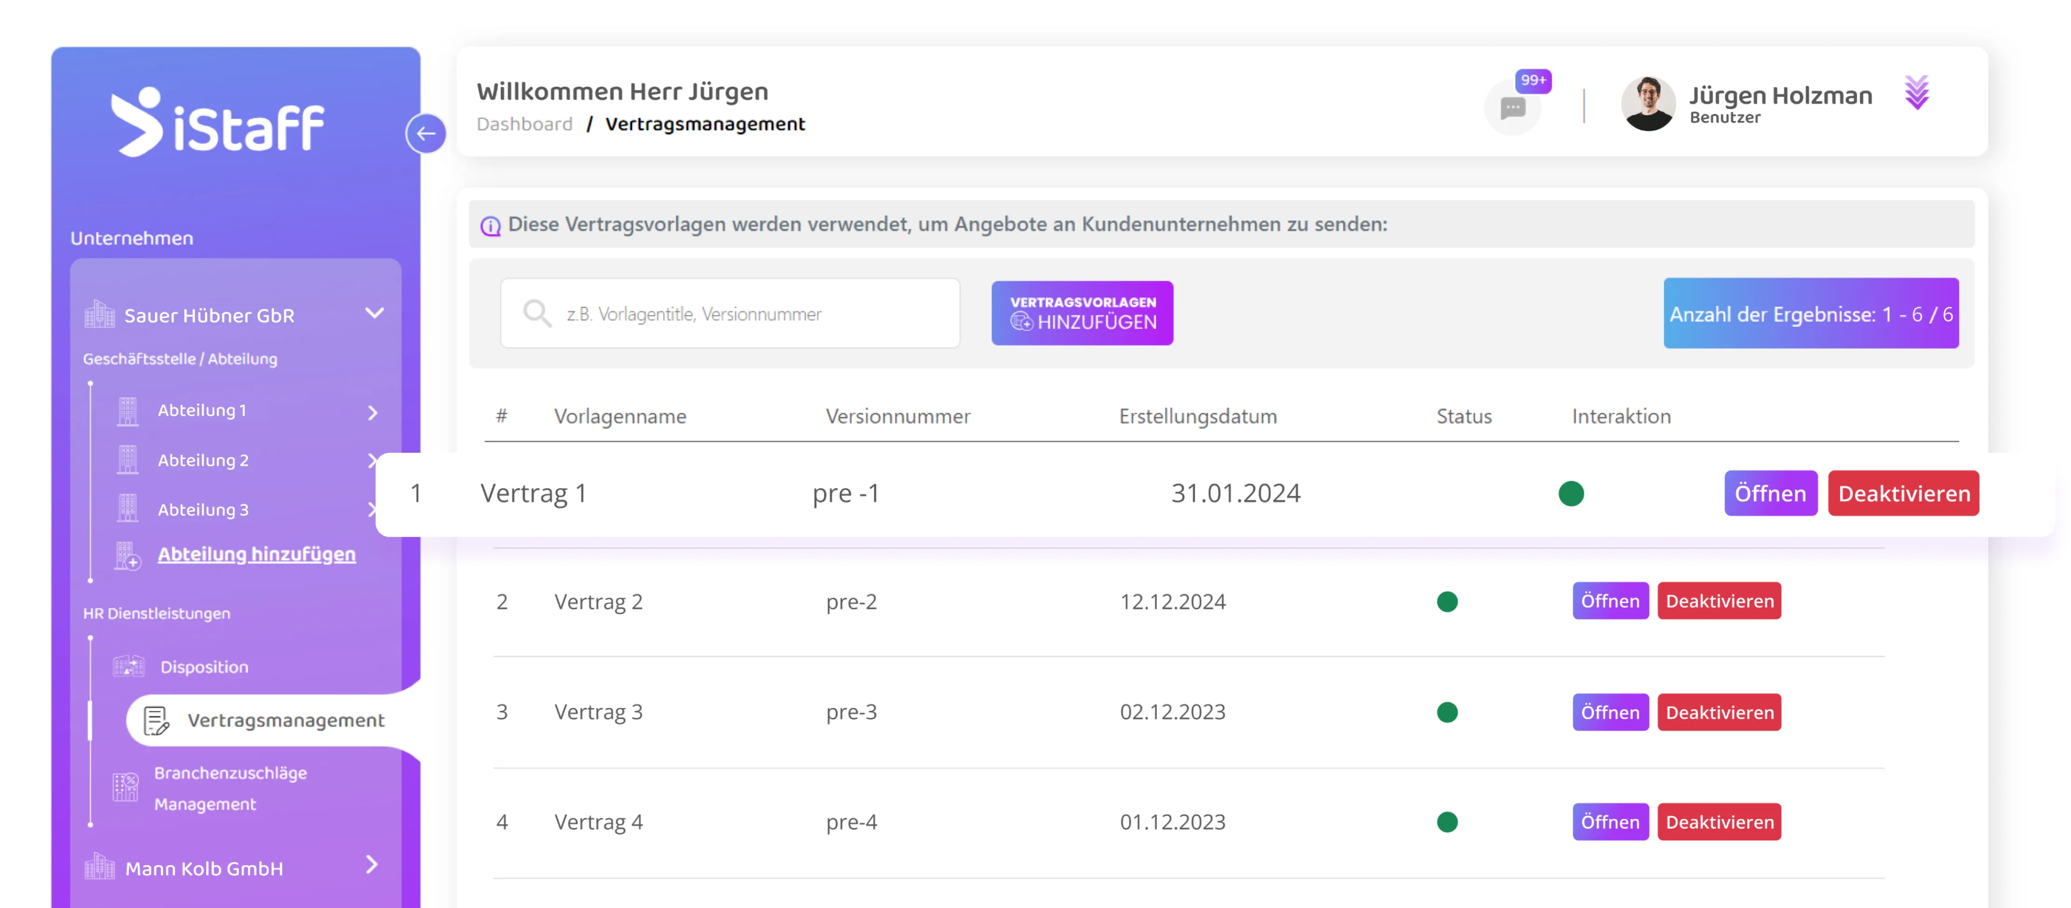Click the 99+ notification badge
The width and height of the screenshot is (2071, 908).
pos(1533,80)
